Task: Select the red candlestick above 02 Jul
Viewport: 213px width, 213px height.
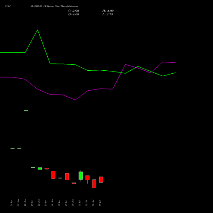Action: point(87,178)
